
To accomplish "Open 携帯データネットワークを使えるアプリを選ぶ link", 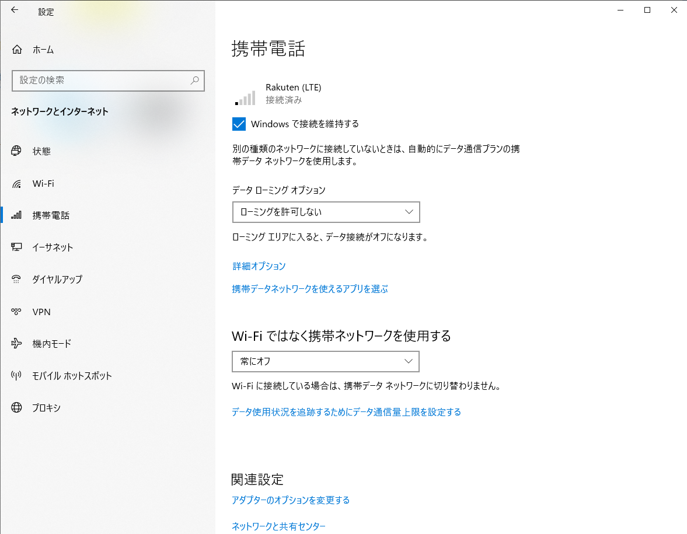I will click(310, 289).
